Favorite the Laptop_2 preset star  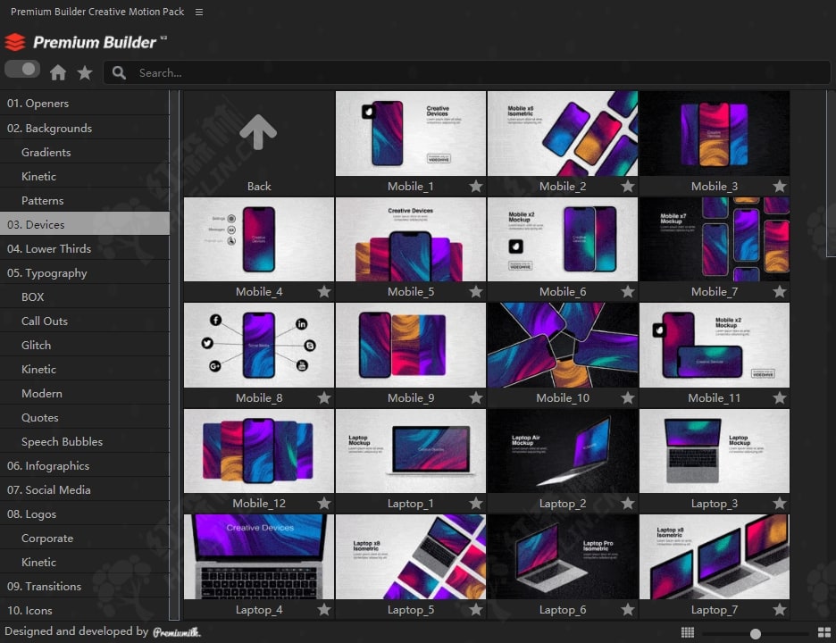pyautogui.click(x=628, y=504)
